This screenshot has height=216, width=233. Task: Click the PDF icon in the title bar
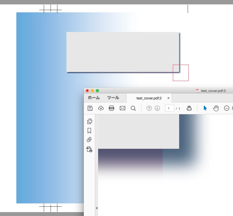pyautogui.click(x=198, y=91)
